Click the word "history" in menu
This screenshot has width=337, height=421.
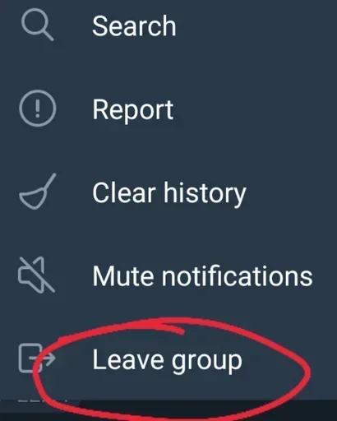point(205,194)
